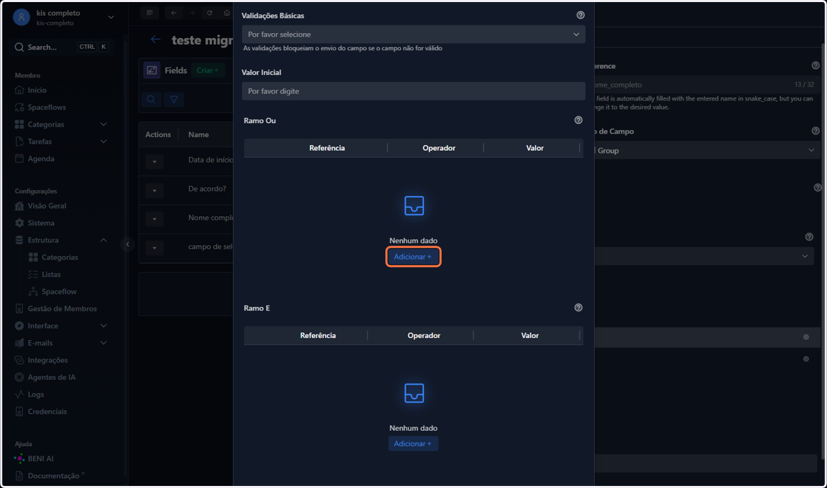Open Spaceflow under Estrutura
This screenshot has height=488, width=827.
click(59, 292)
